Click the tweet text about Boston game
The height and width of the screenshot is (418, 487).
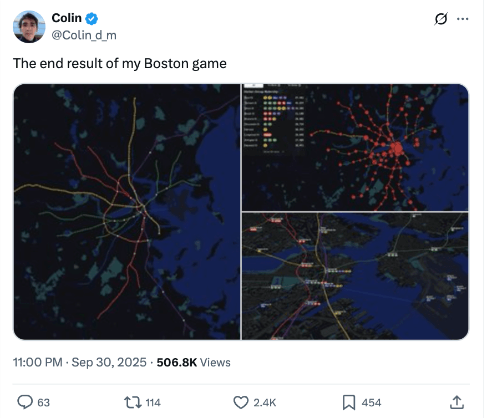120,63
